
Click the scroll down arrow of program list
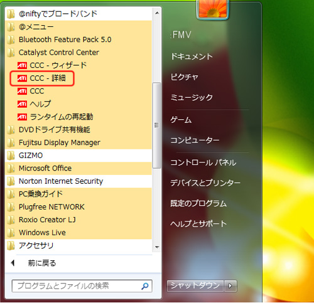coord(157,247)
